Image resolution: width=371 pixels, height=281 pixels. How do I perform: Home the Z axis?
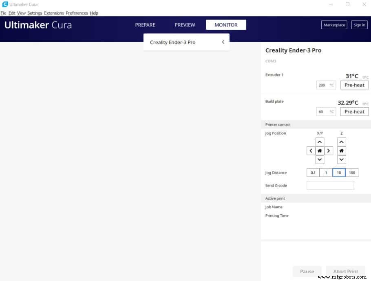(x=342, y=151)
